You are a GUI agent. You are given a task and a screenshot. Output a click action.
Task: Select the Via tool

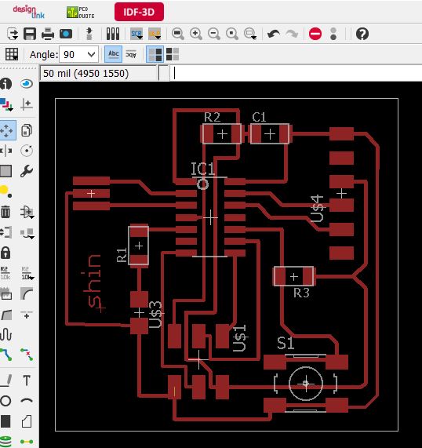(x=5, y=442)
